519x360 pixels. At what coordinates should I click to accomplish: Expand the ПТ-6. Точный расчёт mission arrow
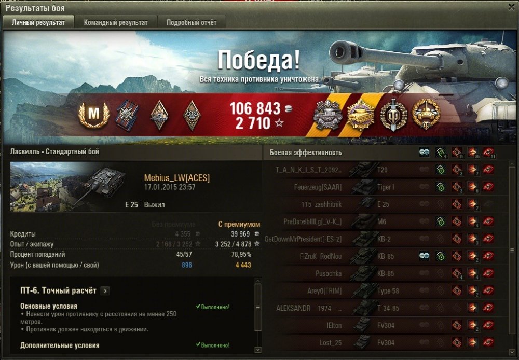tap(105, 291)
